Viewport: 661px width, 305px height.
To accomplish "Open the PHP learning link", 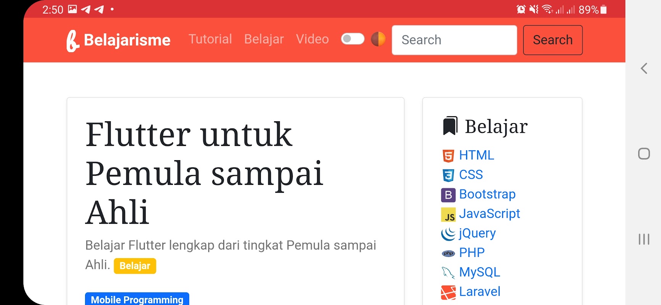I will pos(472,252).
